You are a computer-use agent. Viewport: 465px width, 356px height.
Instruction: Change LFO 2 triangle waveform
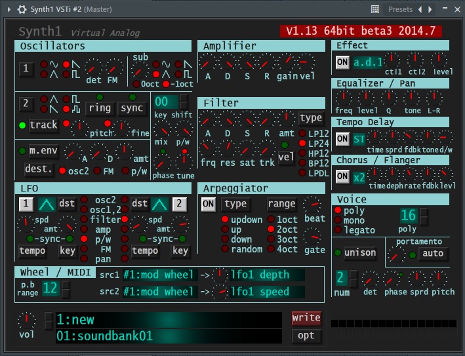[159, 205]
